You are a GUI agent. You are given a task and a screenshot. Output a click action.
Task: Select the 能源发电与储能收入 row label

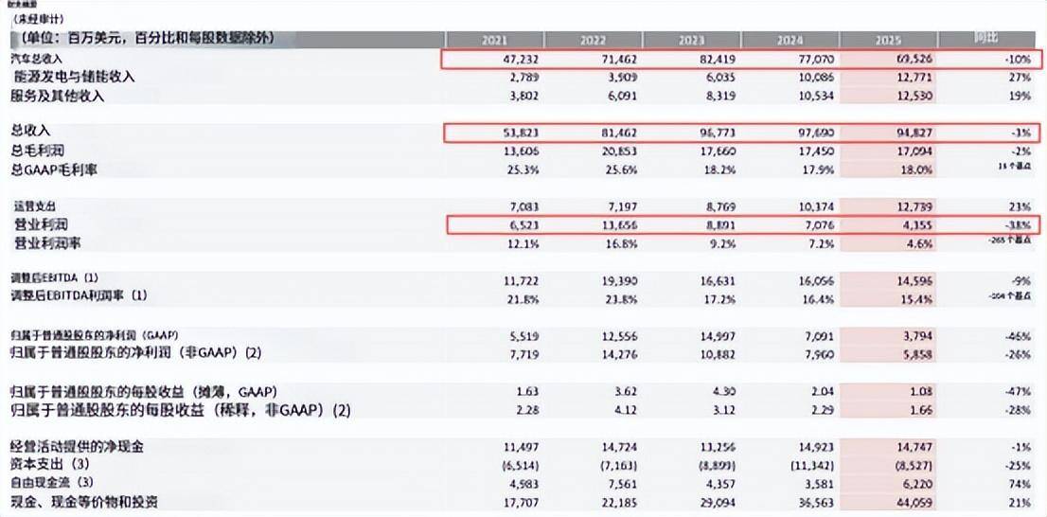tap(74, 77)
